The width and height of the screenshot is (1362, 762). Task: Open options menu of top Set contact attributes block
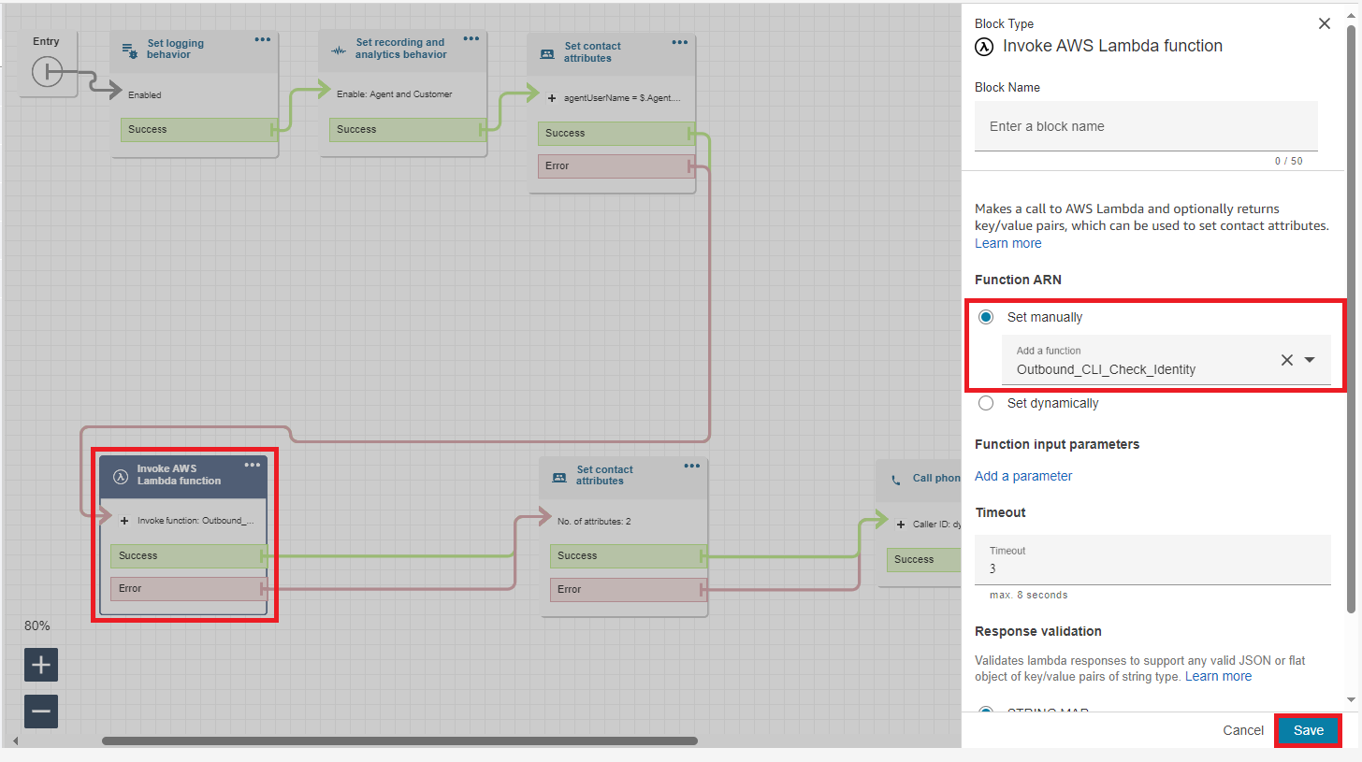click(x=680, y=42)
